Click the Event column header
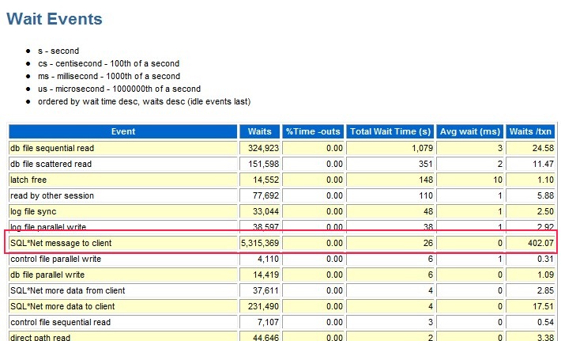 (123, 132)
